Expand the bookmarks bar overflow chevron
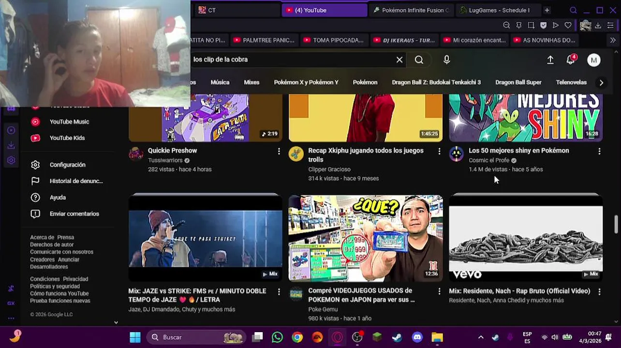 [613, 40]
